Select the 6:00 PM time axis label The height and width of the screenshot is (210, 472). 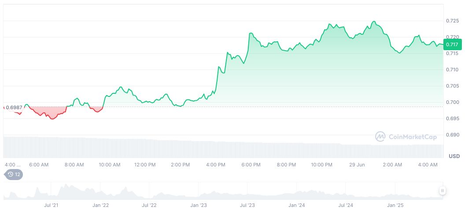pos(251,165)
